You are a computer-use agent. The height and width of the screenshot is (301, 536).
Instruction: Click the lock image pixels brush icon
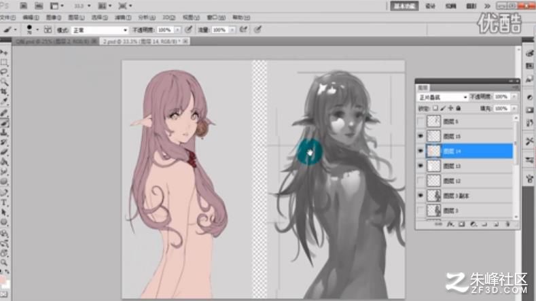point(443,109)
